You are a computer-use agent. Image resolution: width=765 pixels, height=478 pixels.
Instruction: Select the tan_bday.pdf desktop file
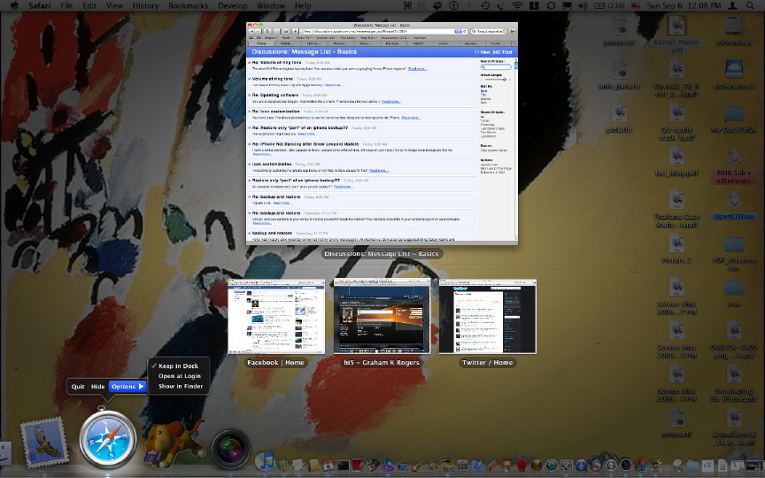[676, 162]
